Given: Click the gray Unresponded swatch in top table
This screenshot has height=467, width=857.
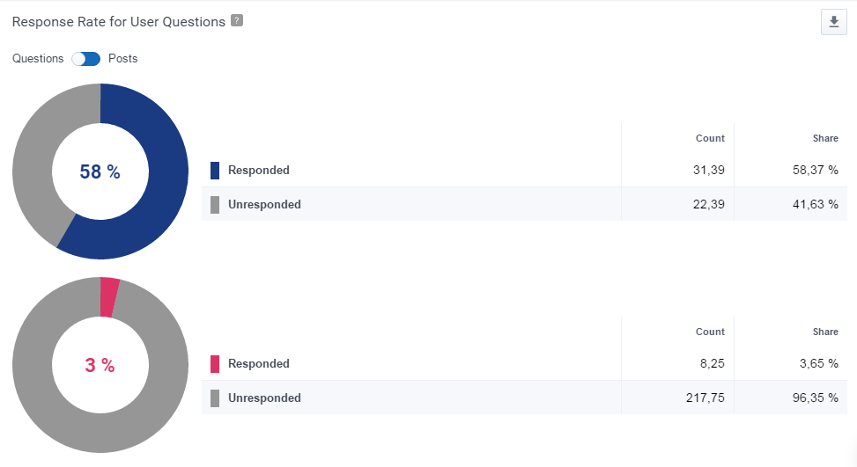Looking at the screenshot, I should [x=215, y=205].
